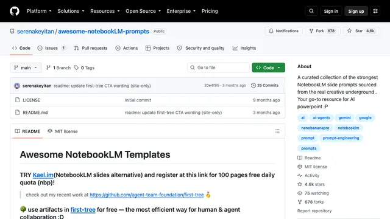Click the 'gemini' topic tag
Screen dimensions: 390x219
(344, 117)
